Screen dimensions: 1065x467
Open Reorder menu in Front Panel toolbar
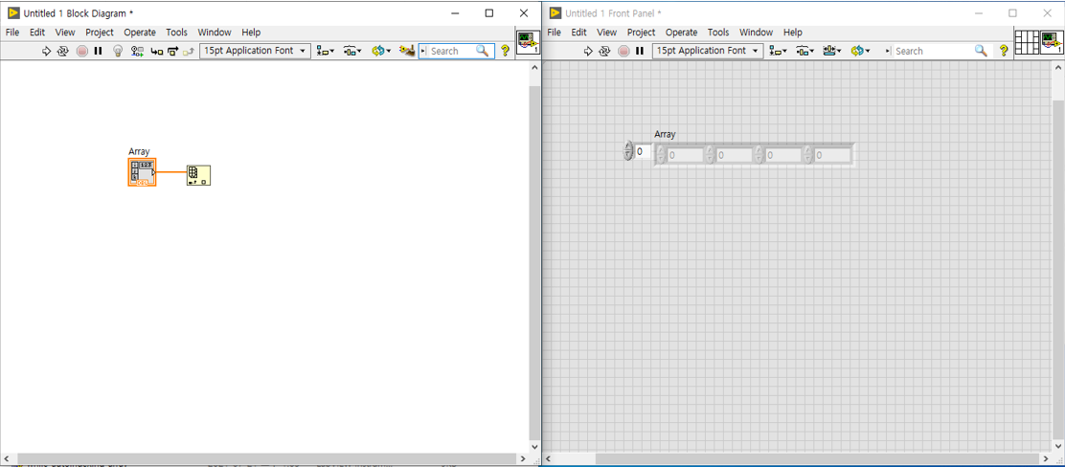click(861, 51)
